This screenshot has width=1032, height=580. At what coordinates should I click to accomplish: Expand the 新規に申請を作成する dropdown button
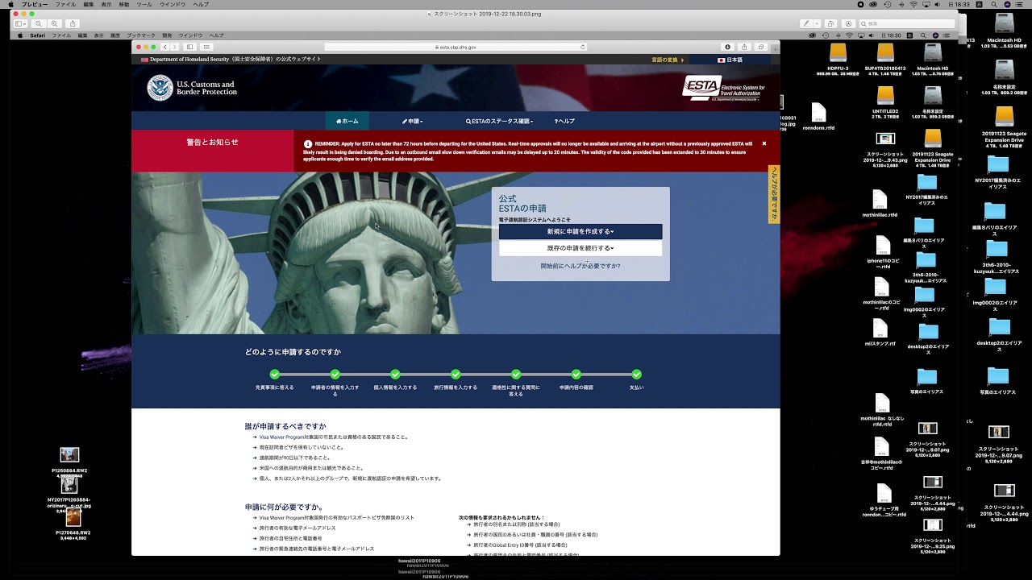(x=580, y=232)
